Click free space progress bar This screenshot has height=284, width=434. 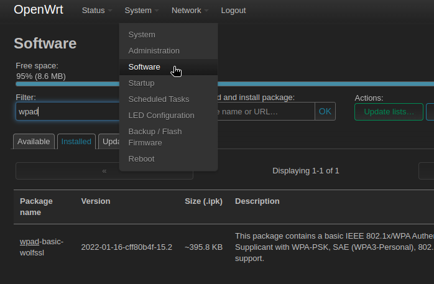[224, 84]
